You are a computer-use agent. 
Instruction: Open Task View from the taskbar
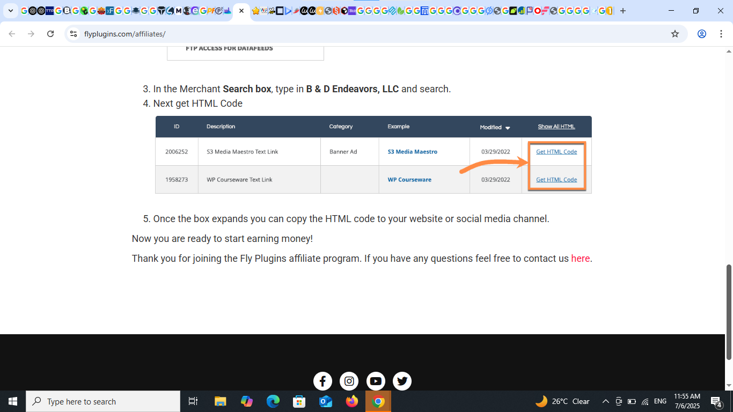(193, 401)
